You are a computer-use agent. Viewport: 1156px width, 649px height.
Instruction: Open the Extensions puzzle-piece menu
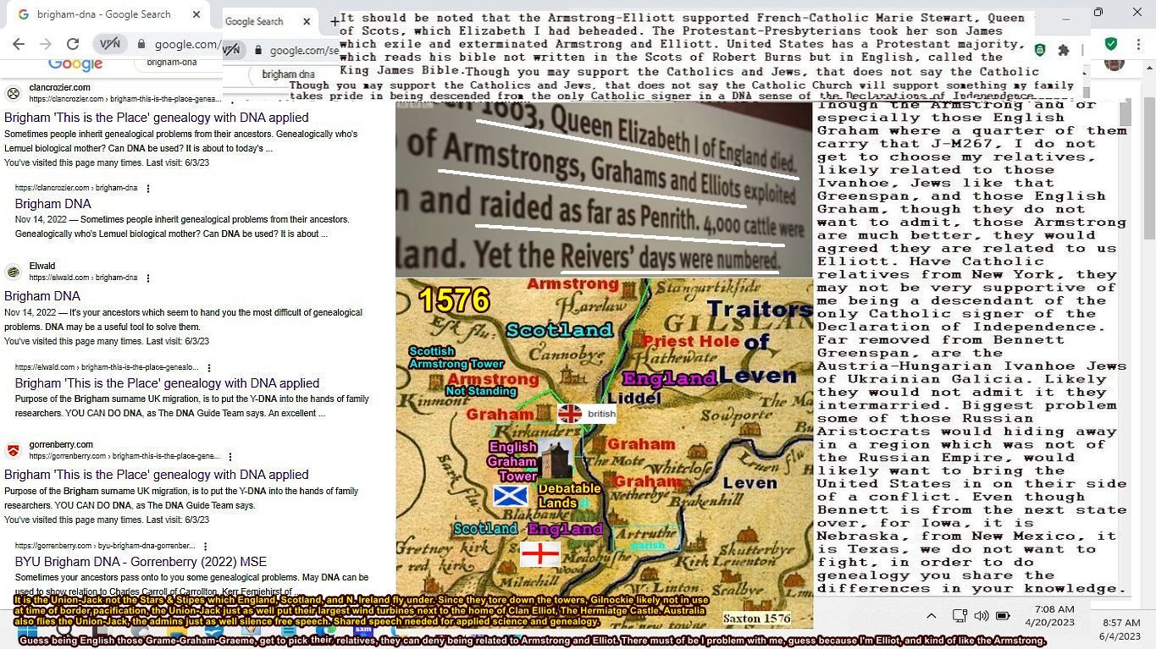1064,50
